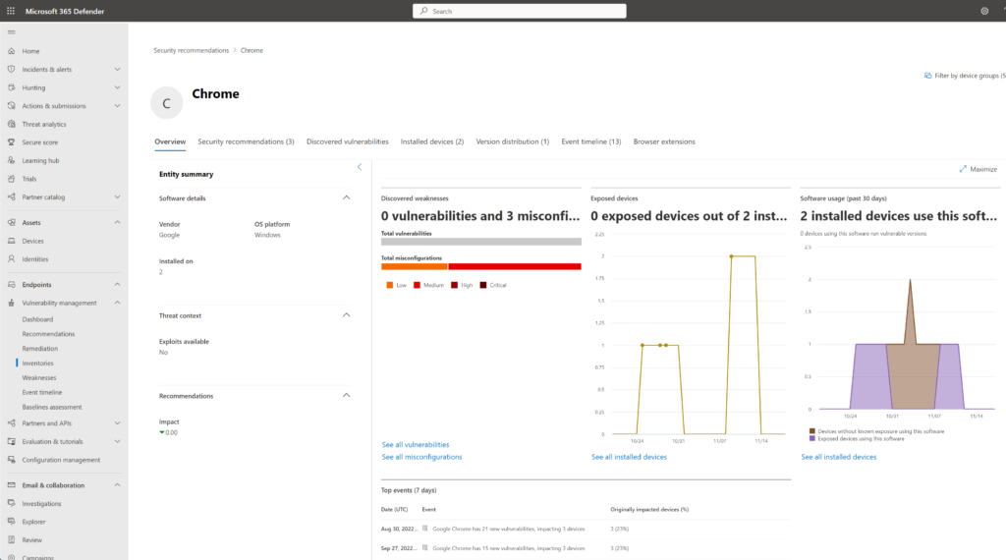This screenshot has height=560, width=1006.
Task: Open settings gear in top bar
Action: pos(984,11)
